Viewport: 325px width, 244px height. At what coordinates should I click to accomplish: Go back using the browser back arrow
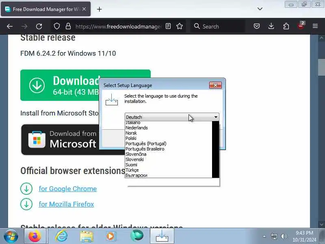click(x=10, y=26)
